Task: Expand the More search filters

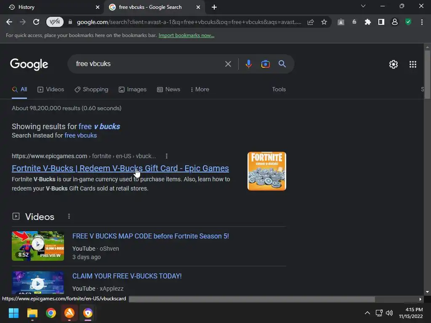Action: pyautogui.click(x=200, y=89)
